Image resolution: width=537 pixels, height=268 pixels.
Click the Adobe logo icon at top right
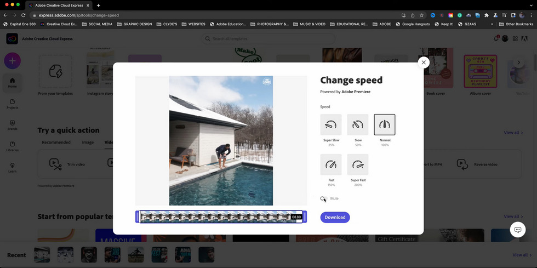[x=524, y=39]
